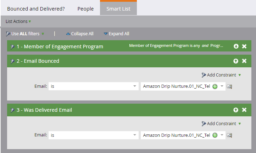Move the Email Bounced filter up

coord(236,61)
